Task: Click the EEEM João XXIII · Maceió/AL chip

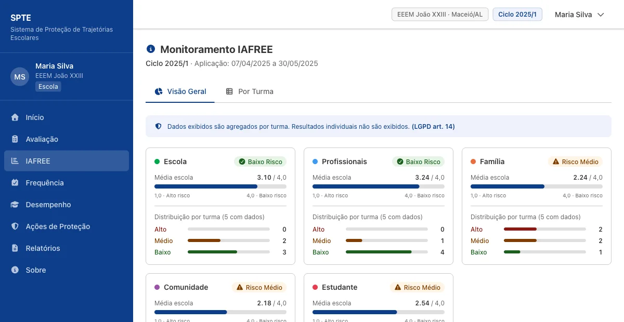Action: point(440,15)
